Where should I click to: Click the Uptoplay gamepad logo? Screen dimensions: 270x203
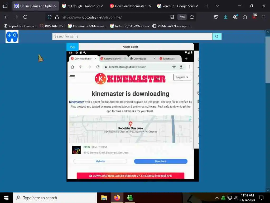[12, 36]
